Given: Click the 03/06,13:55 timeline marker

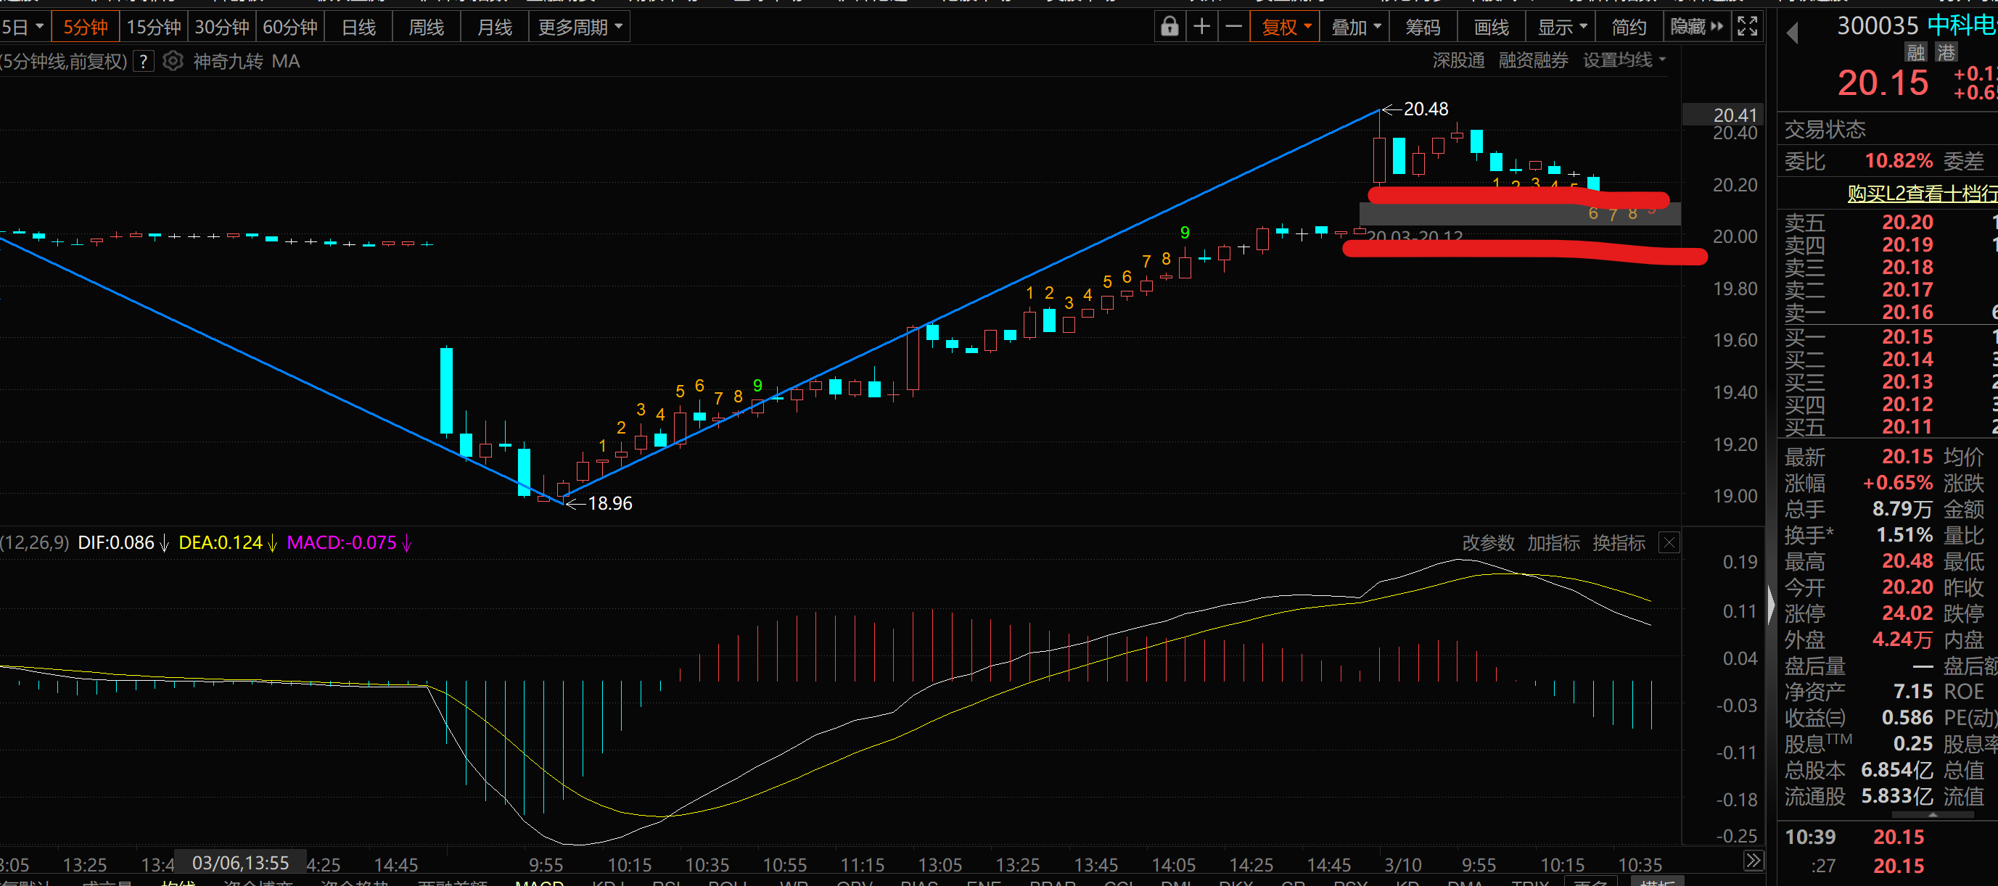Looking at the screenshot, I should point(240,863).
